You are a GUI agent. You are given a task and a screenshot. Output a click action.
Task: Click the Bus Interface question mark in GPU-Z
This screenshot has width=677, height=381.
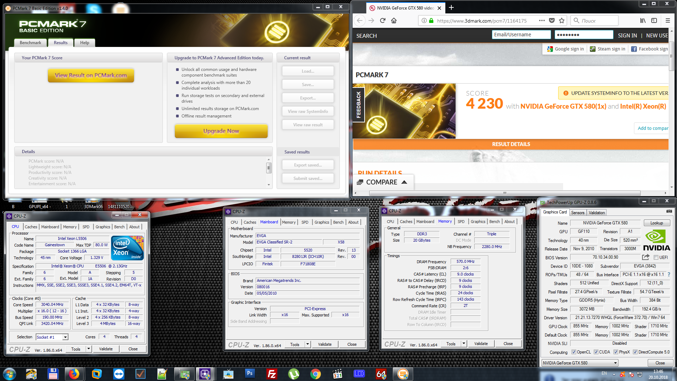pyautogui.click(x=669, y=274)
